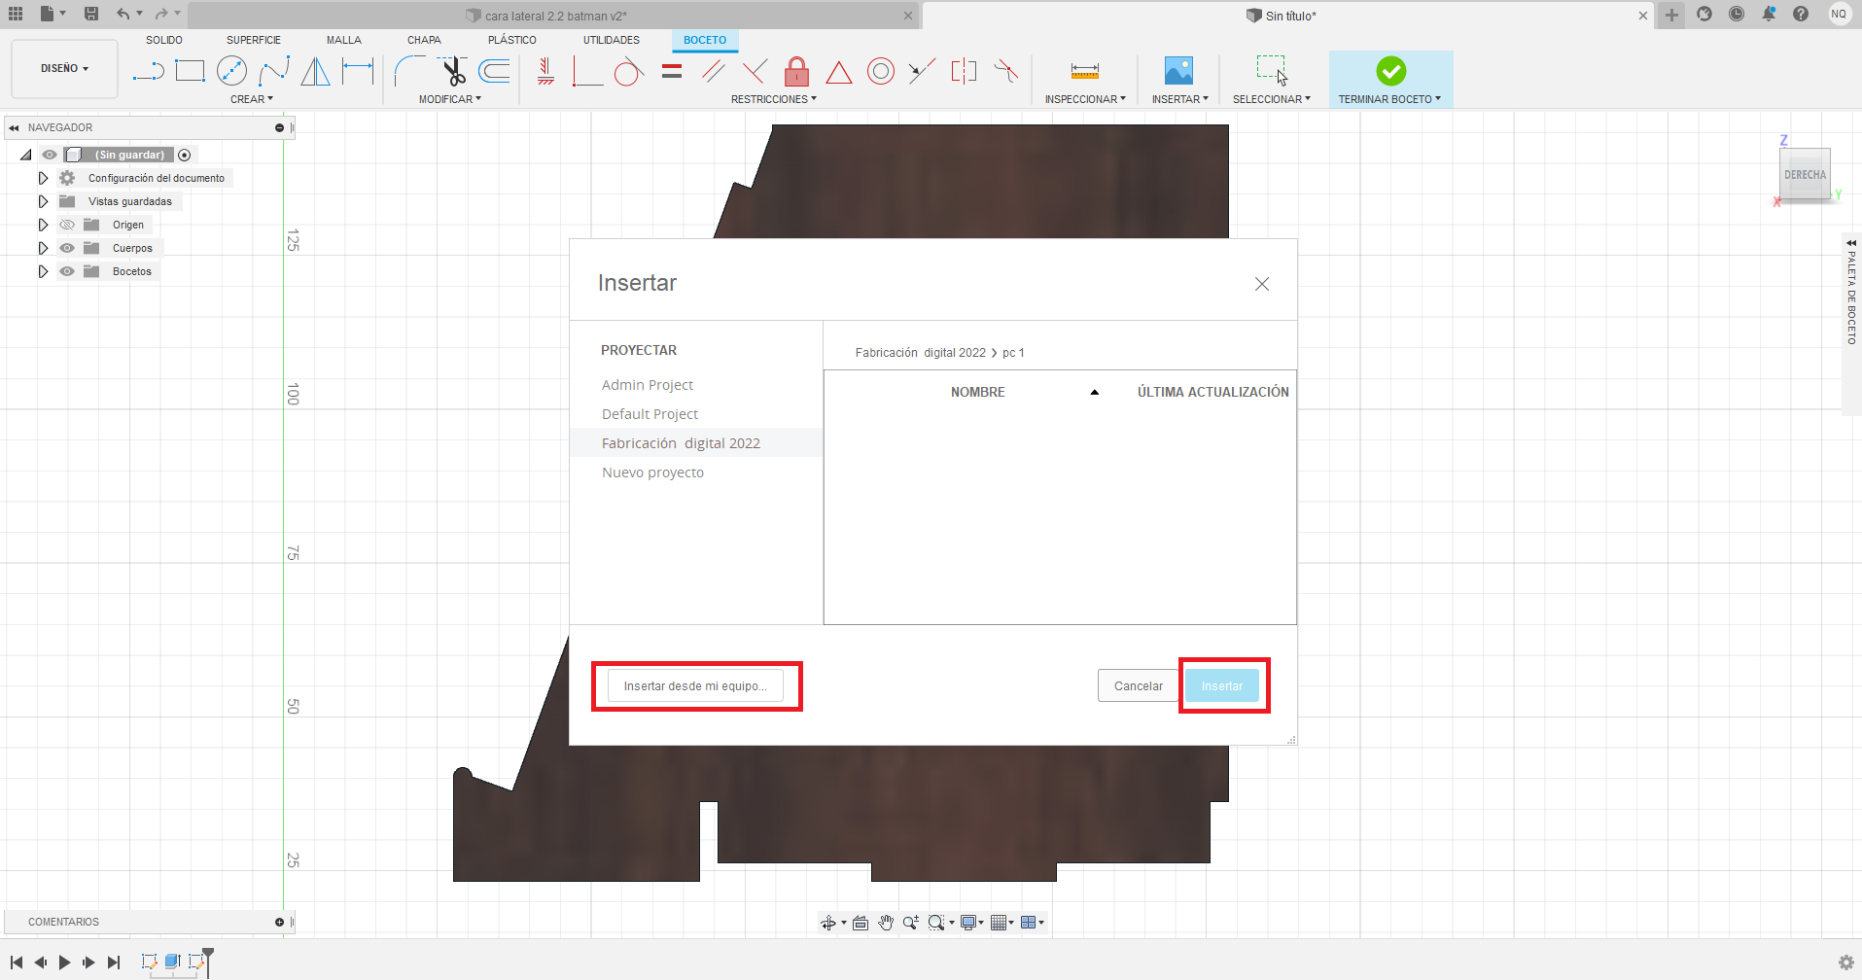Switch to the UTILIDADES tab
Viewport: 1862px width, 980px height.
(x=612, y=40)
